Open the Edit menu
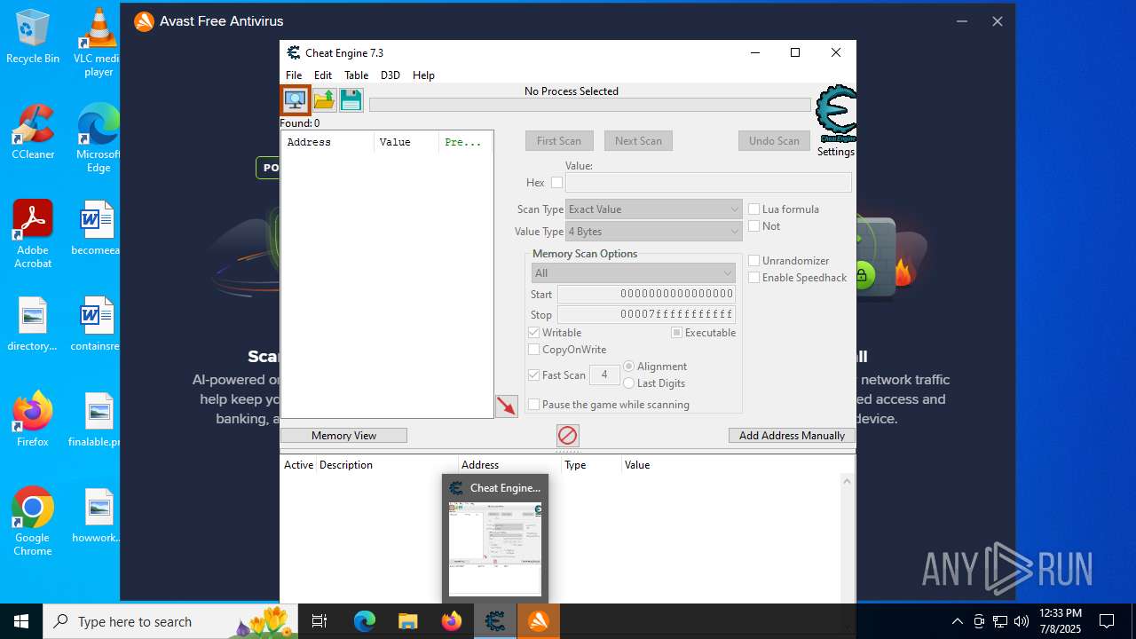The height and width of the screenshot is (639, 1136). click(323, 75)
